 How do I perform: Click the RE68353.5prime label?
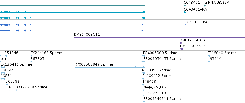pyautogui.click(x=156, y=70)
